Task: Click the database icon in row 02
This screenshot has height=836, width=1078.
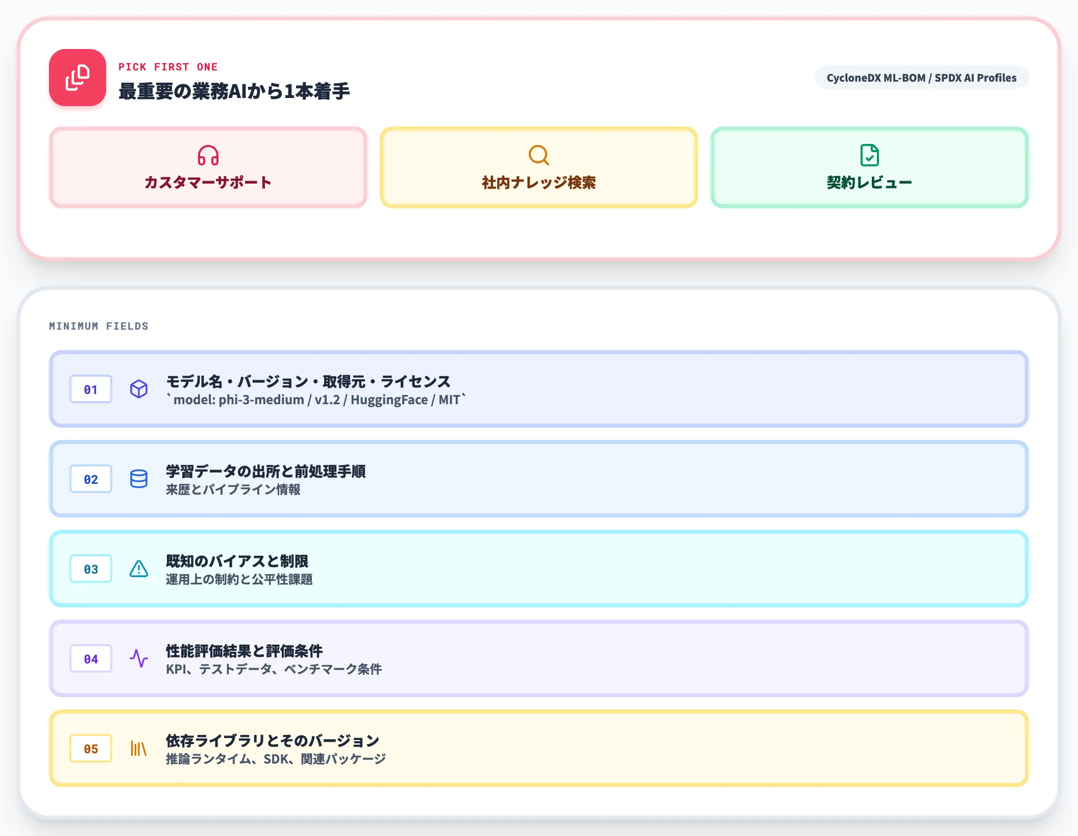Action: coord(139,479)
